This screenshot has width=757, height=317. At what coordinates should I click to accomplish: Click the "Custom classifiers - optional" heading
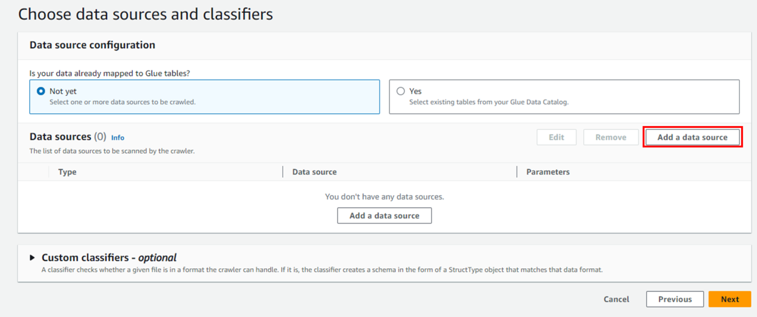[109, 257]
